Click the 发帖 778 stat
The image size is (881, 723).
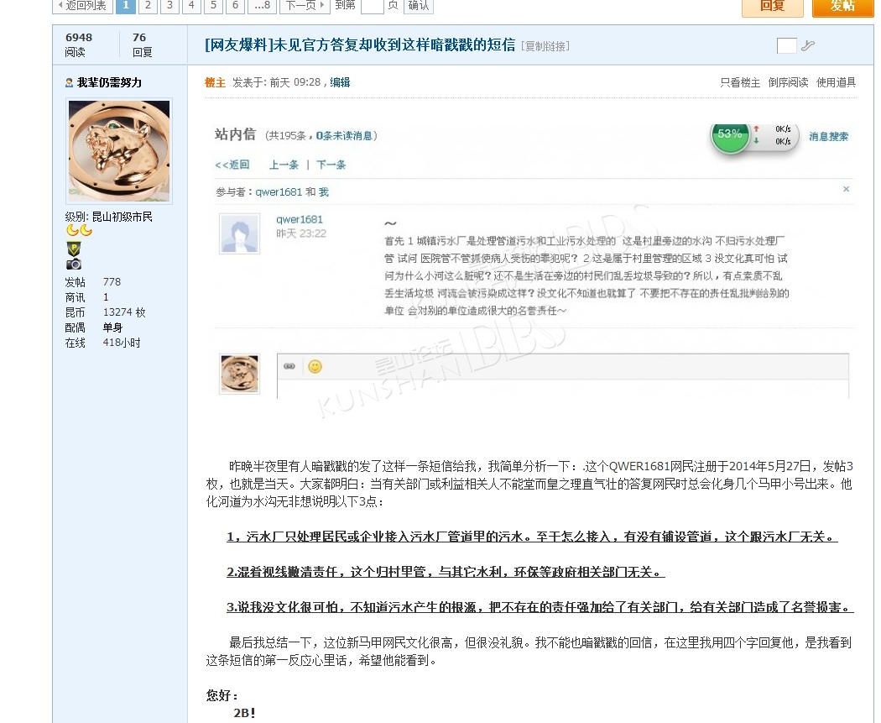93,281
